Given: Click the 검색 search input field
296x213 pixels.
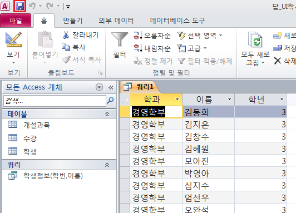Looking at the screenshot, I should (55, 101).
